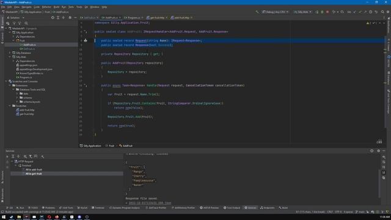391x220 pixels.
Task: Locate current file in Solution explorer
Action: 53,18
